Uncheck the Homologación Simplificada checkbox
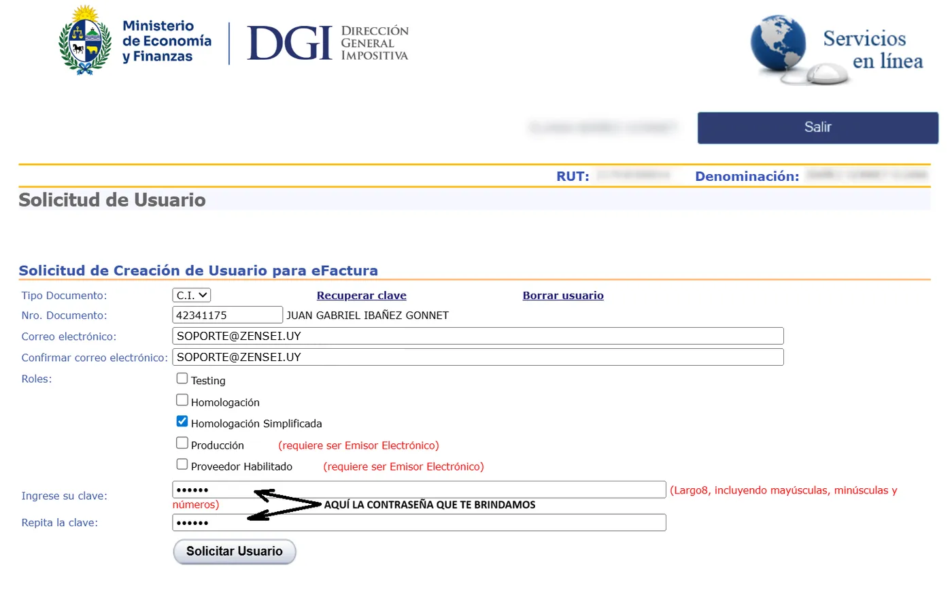 click(182, 421)
